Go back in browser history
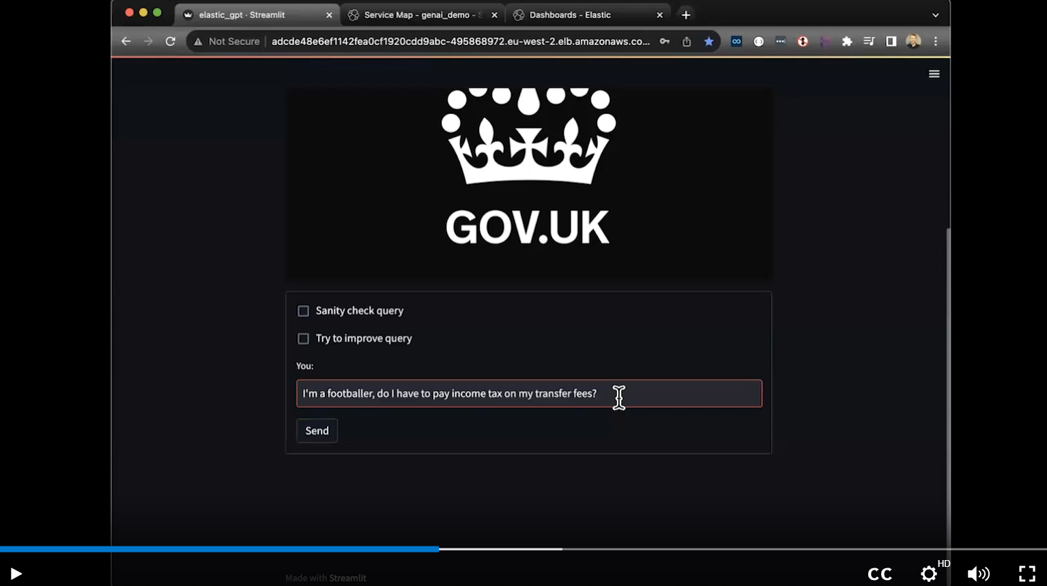This screenshot has height=586, width=1047. [126, 42]
